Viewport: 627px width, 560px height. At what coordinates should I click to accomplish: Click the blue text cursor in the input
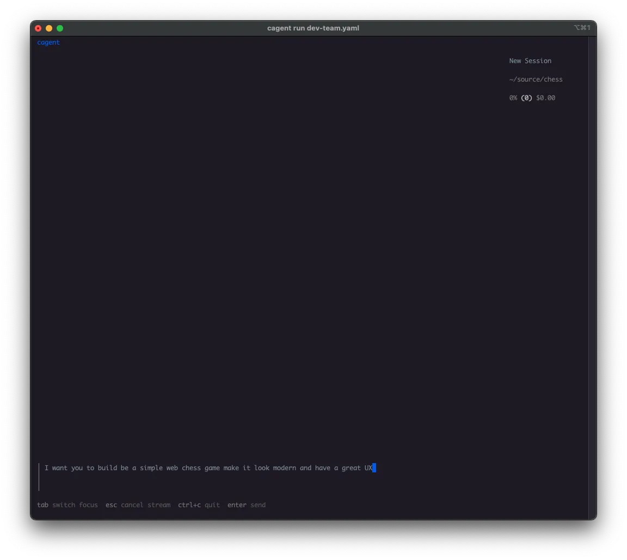(373, 467)
